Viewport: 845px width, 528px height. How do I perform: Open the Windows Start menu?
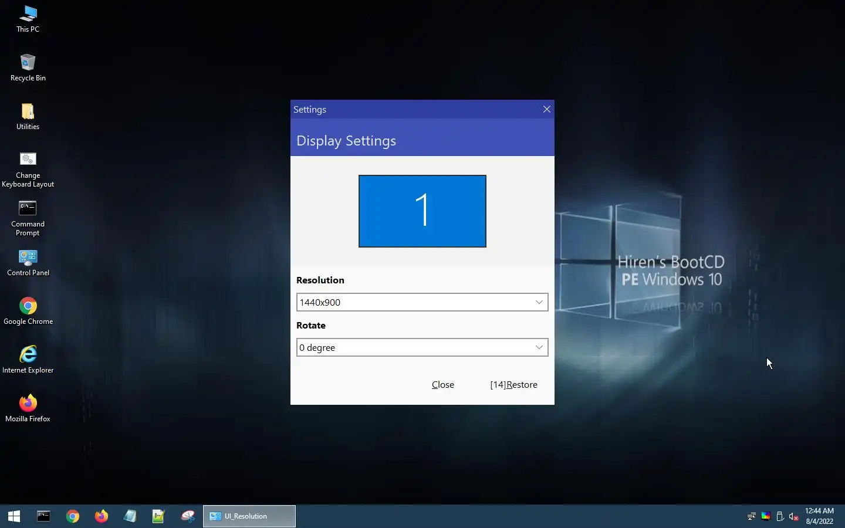coord(14,516)
